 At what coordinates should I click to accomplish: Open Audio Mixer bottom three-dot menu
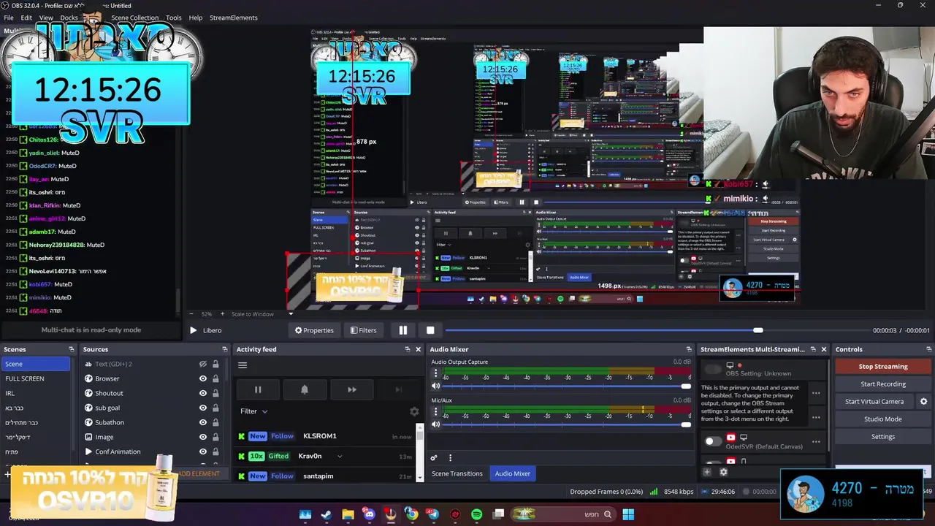coord(450,458)
